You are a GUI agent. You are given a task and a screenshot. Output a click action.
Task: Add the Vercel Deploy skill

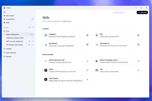coord(87,79)
